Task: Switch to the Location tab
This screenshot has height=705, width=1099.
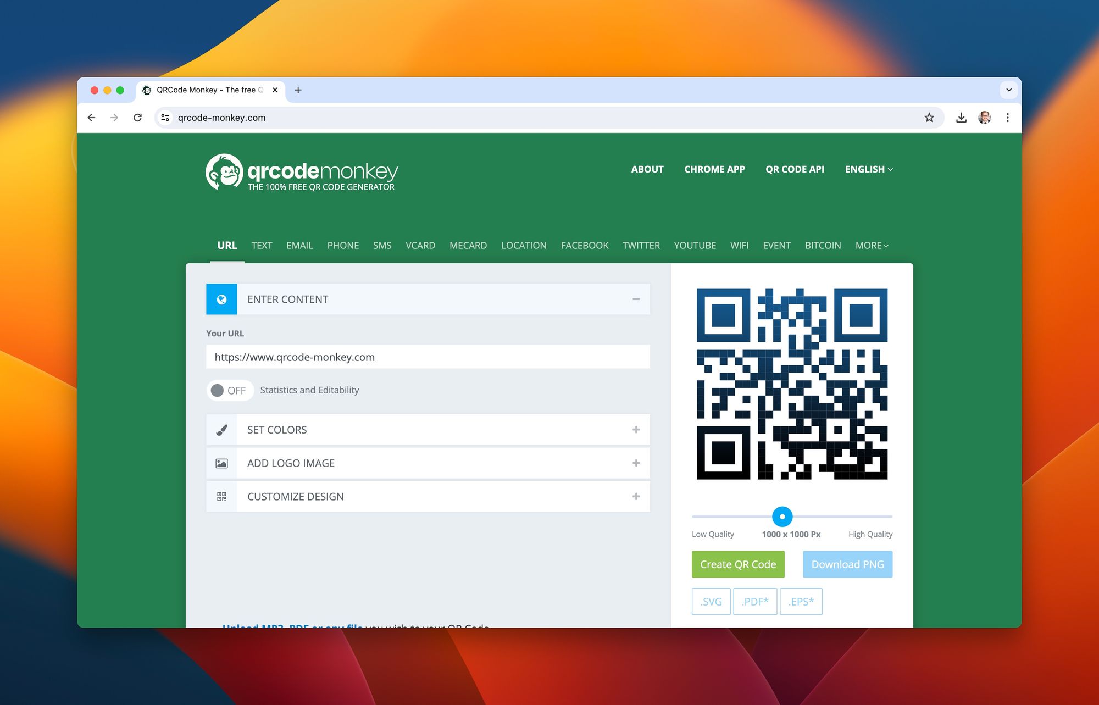Action: tap(524, 246)
